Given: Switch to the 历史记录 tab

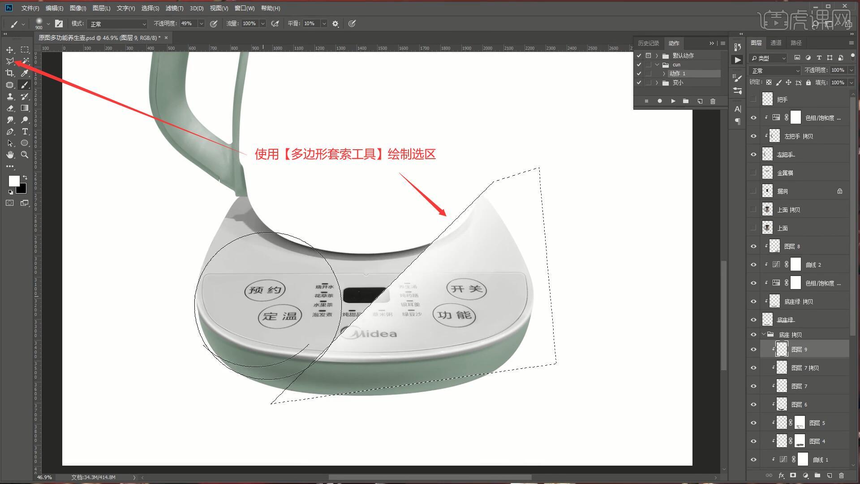Looking at the screenshot, I should [648, 43].
